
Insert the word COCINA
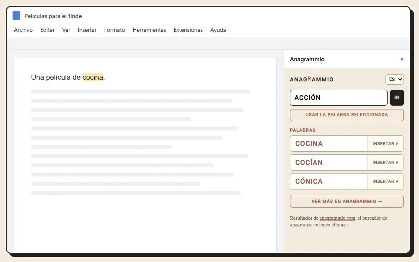point(385,143)
